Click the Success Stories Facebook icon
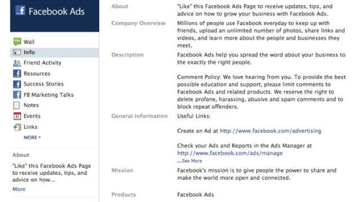Image resolution: width=360 pixels, height=202 pixels. point(17,84)
